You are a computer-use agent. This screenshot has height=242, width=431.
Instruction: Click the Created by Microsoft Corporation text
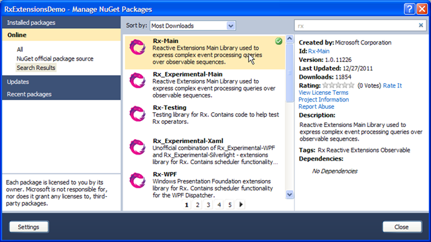click(x=345, y=42)
